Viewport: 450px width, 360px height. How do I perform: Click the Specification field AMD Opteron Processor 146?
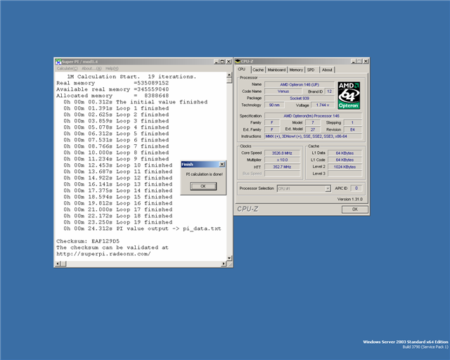click(313, 116)
